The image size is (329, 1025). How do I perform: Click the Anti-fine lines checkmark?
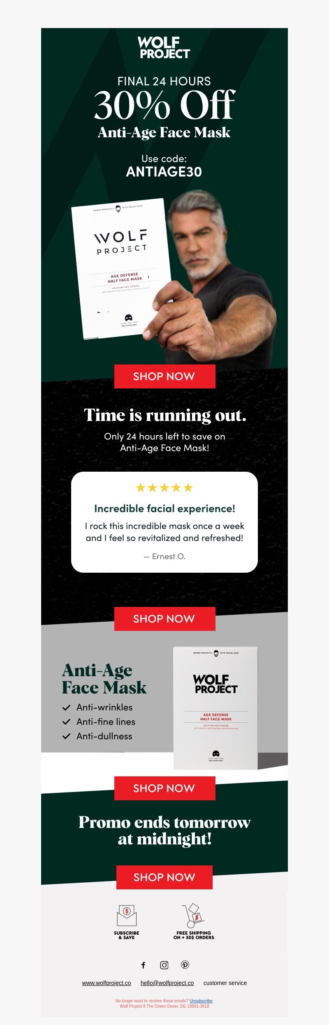(x=66, y=722)
